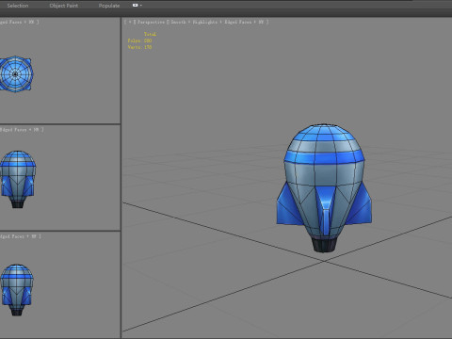This screenshot has height=339, width=452.
Task: Open the Perspective viewport name menu
Action: pyautogui.click(x=151, y=22)
